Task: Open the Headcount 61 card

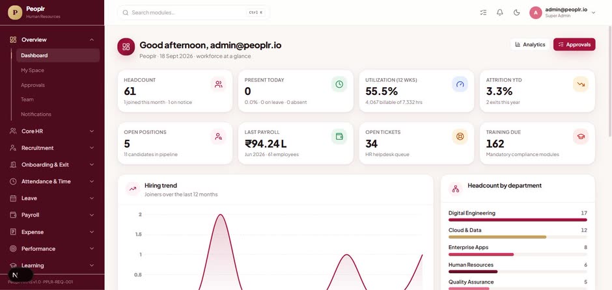Action: [x=175, y=91]
